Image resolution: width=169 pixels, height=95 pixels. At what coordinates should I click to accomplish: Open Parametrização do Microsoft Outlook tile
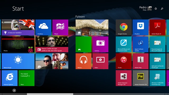157,44
